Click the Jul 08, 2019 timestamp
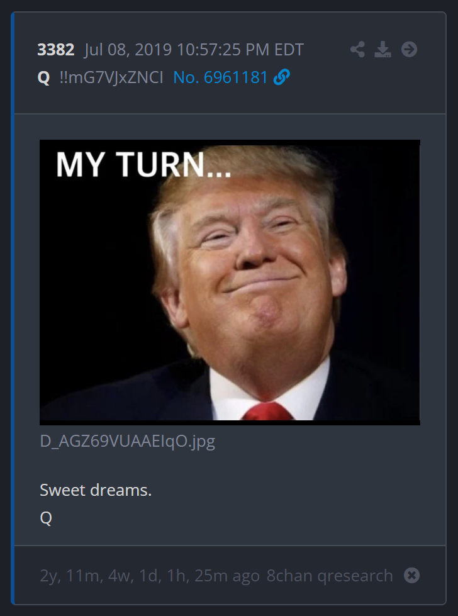Screen dimensions: 458x616 (194, 50)
